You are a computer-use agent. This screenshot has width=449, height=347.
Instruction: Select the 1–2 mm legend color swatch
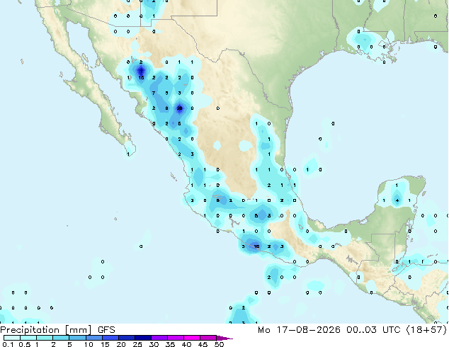coord(45,338)
